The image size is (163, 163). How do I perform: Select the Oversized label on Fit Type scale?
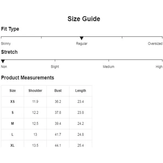click(x=155, y=43)
